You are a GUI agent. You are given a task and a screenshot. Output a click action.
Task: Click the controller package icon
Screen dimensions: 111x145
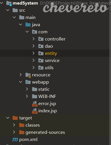pos(41,39)
